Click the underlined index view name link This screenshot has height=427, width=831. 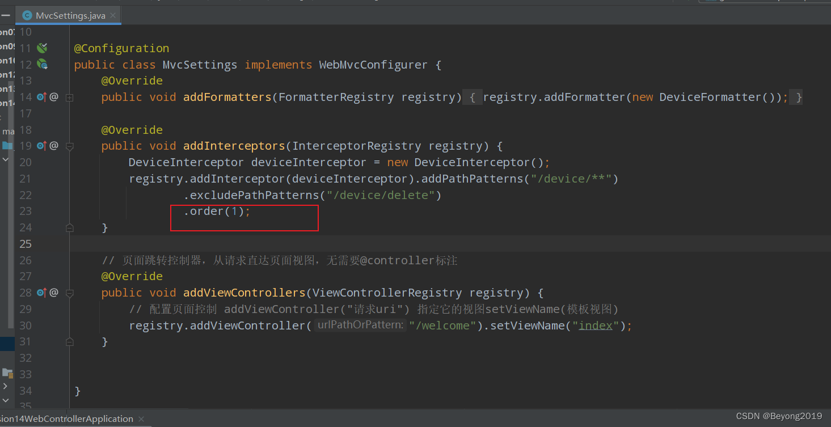point(596,325)
